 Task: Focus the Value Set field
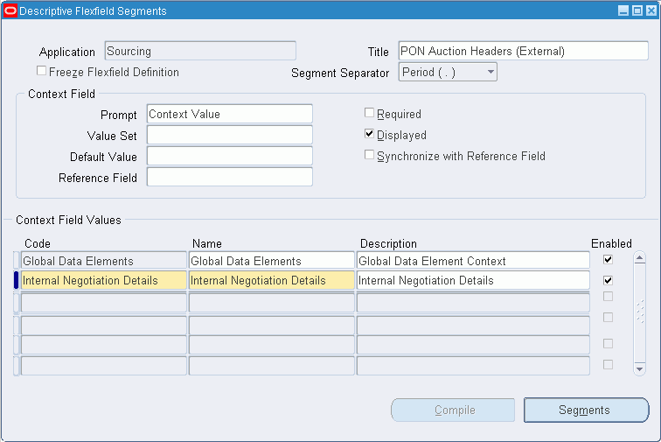point(229,135)
